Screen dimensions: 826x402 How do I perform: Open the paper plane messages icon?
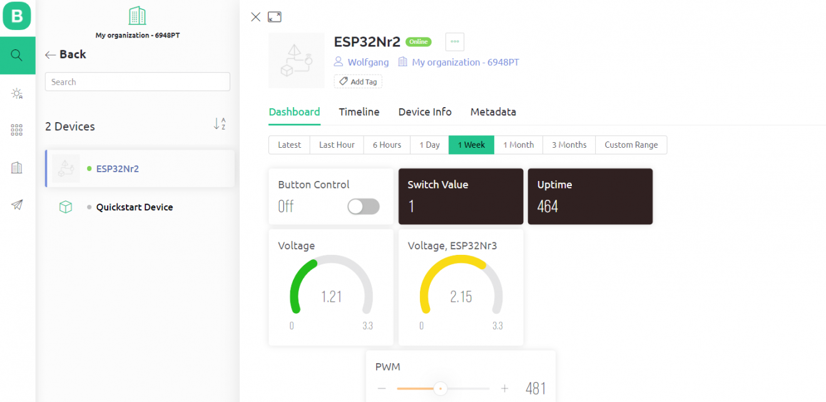(17, 205)
